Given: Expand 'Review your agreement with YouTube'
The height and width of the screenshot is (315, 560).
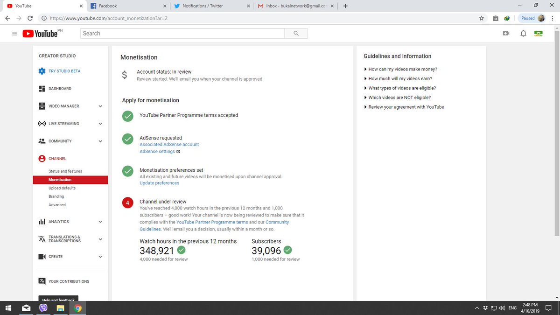Looking at the screenshot, I should pos(404,107).
